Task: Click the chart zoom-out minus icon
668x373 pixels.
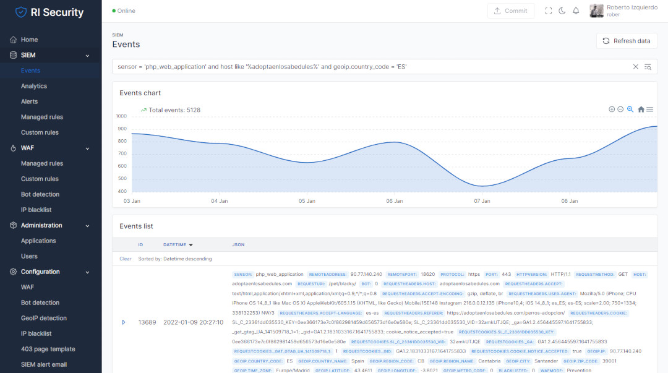Action: [x=620, y=109]
